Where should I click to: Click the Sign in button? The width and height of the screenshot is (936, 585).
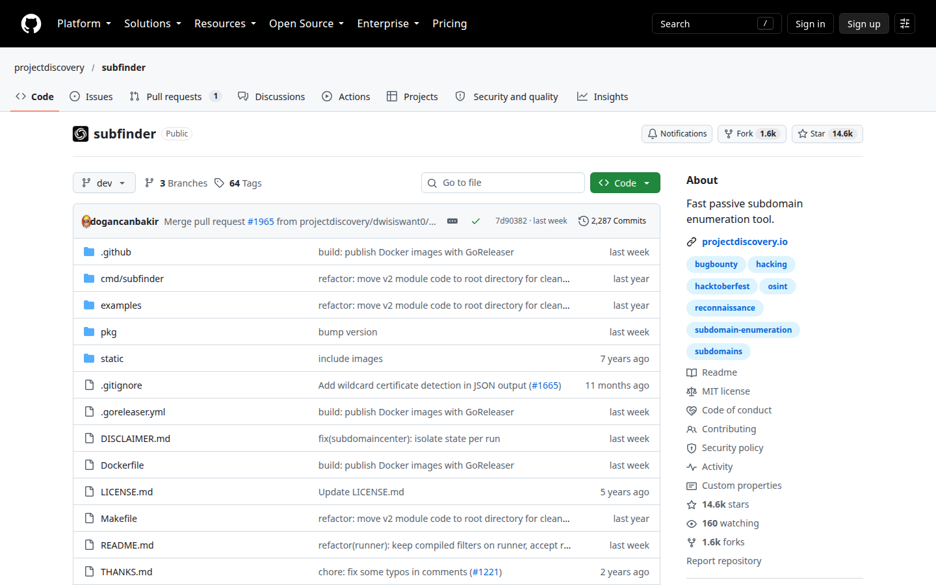tap(810, 23)
